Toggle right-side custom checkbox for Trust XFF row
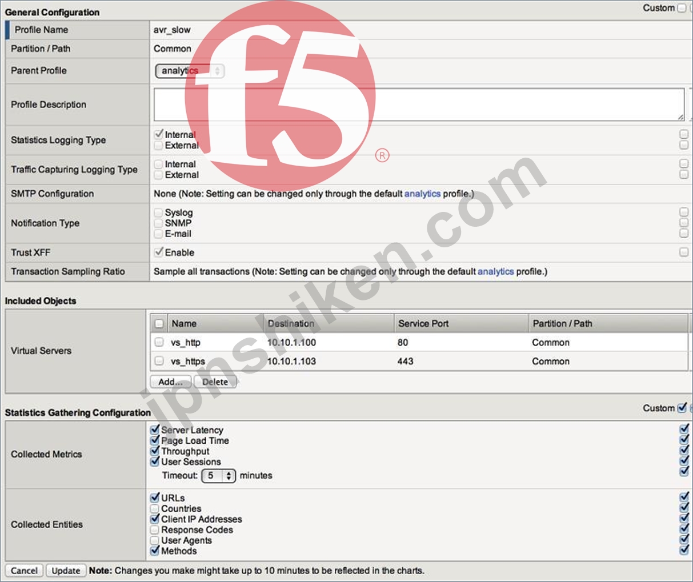Image resolution: width=693 pixels, height=582 pixels. 684,252
